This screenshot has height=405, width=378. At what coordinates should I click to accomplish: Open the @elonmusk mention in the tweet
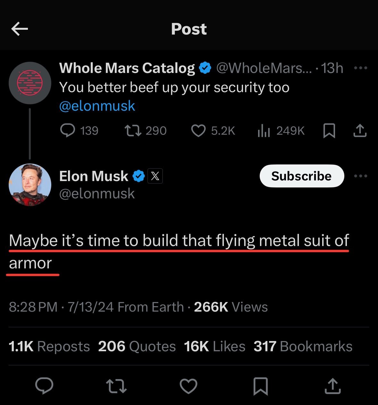click(97, 106)
